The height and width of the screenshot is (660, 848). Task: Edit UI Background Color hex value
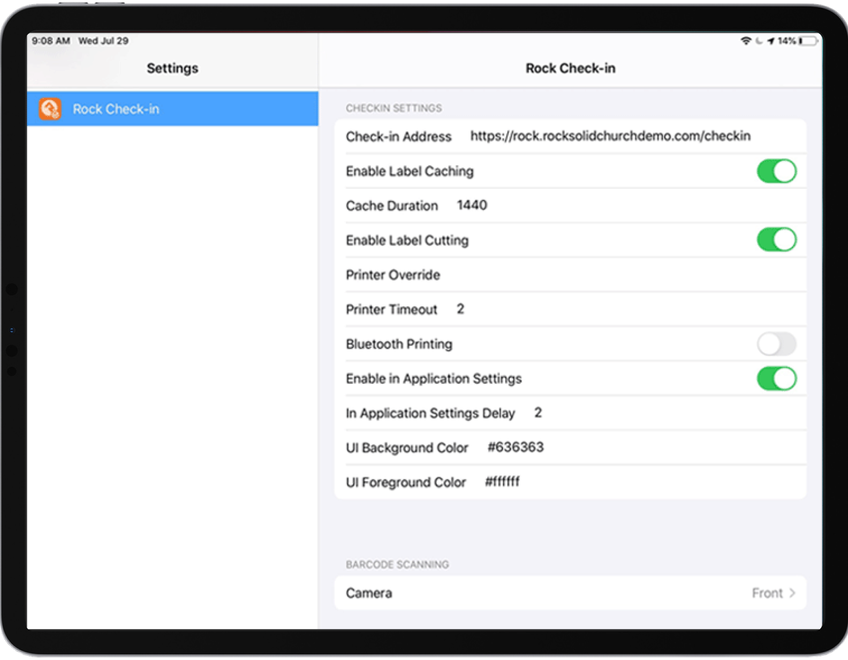coord(515,447)
